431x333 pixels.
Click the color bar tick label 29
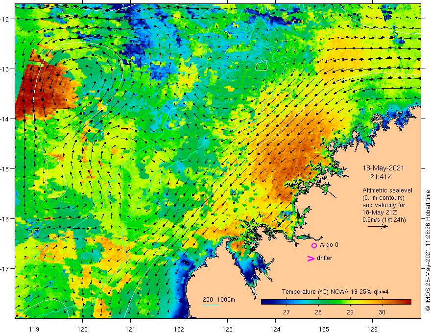350,312
